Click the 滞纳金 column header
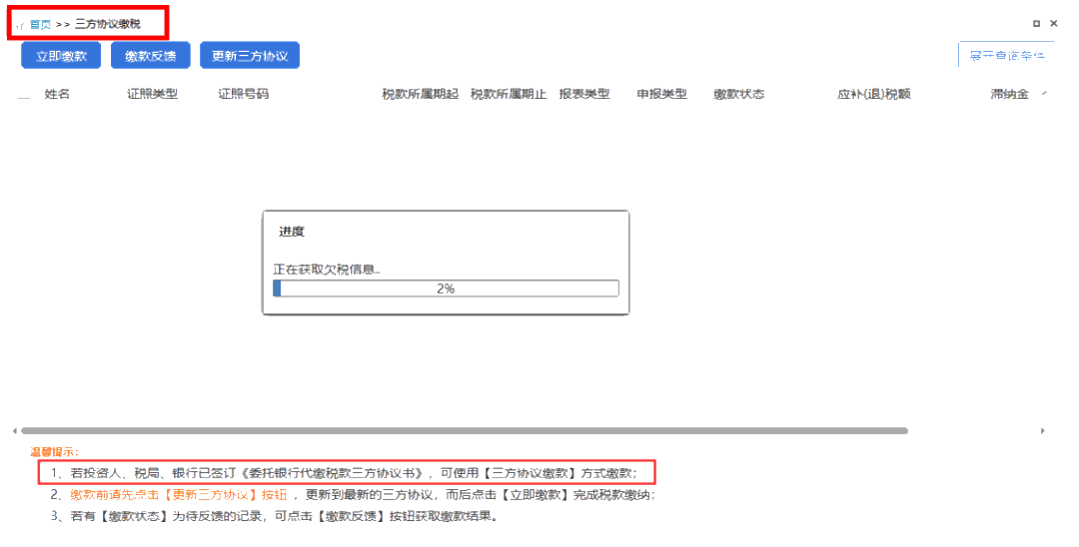The image size is (1079, 547). pyautogui.click(x=1009, y=94)
